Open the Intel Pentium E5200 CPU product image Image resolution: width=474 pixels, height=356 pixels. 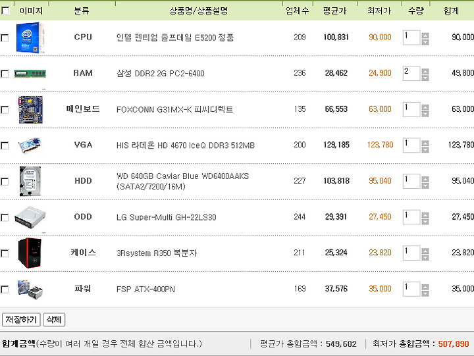pos(30,38)
